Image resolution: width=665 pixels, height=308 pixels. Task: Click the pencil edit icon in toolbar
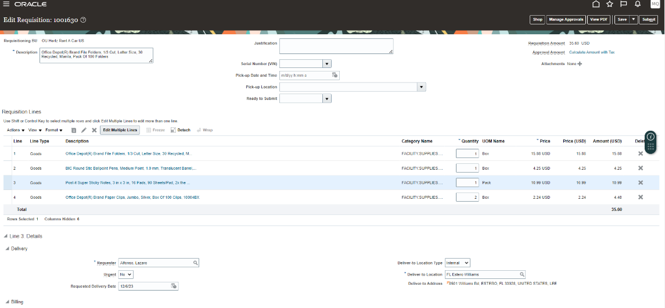[84, 130]
